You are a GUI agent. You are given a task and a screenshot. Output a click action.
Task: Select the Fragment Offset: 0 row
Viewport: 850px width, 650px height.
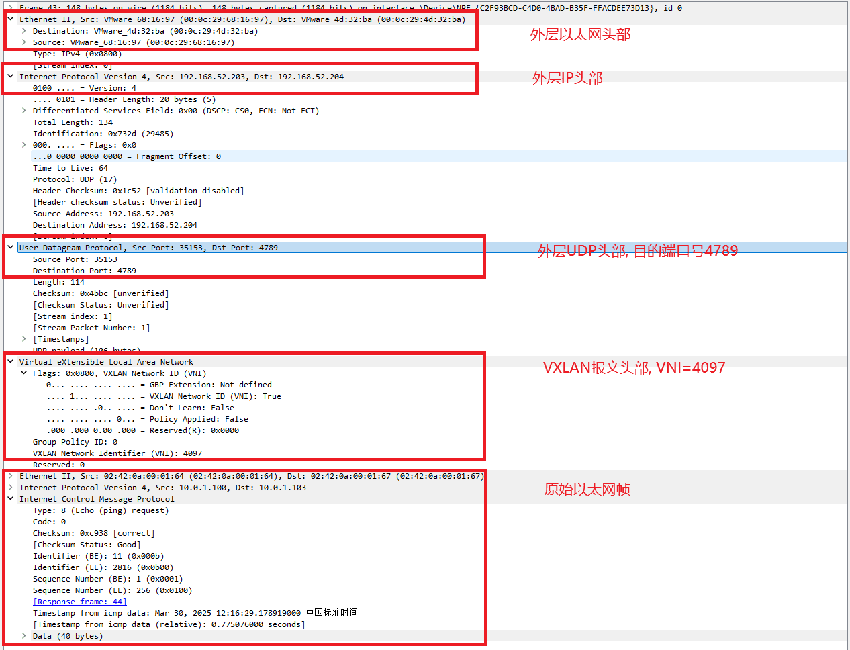[x=127, y=156]
